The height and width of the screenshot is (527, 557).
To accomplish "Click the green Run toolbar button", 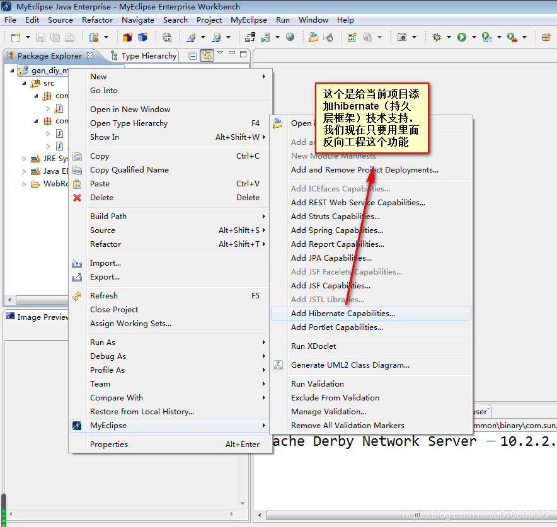I will point(462,37).
